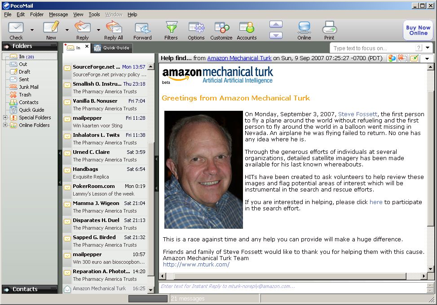Check for new mail with Check icon
The image size is (437, 305).
16,30
